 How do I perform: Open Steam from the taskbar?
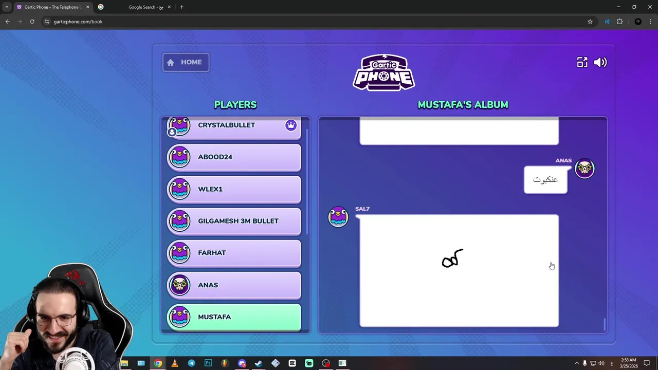tap(259, 363)
